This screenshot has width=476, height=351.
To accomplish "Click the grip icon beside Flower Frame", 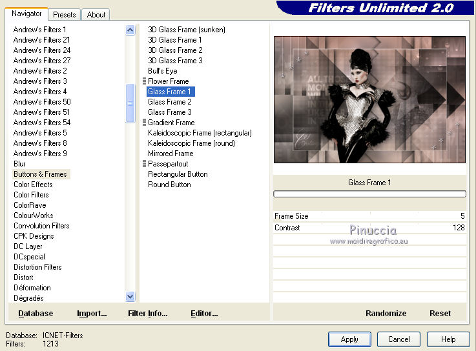I will pyautogui.click(x=144, y=81).
